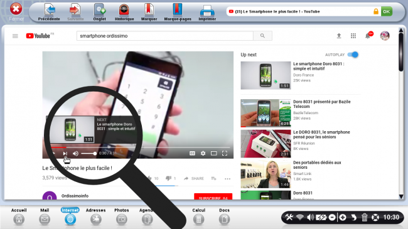Open system settings tools icon

[x=289, y=217]
